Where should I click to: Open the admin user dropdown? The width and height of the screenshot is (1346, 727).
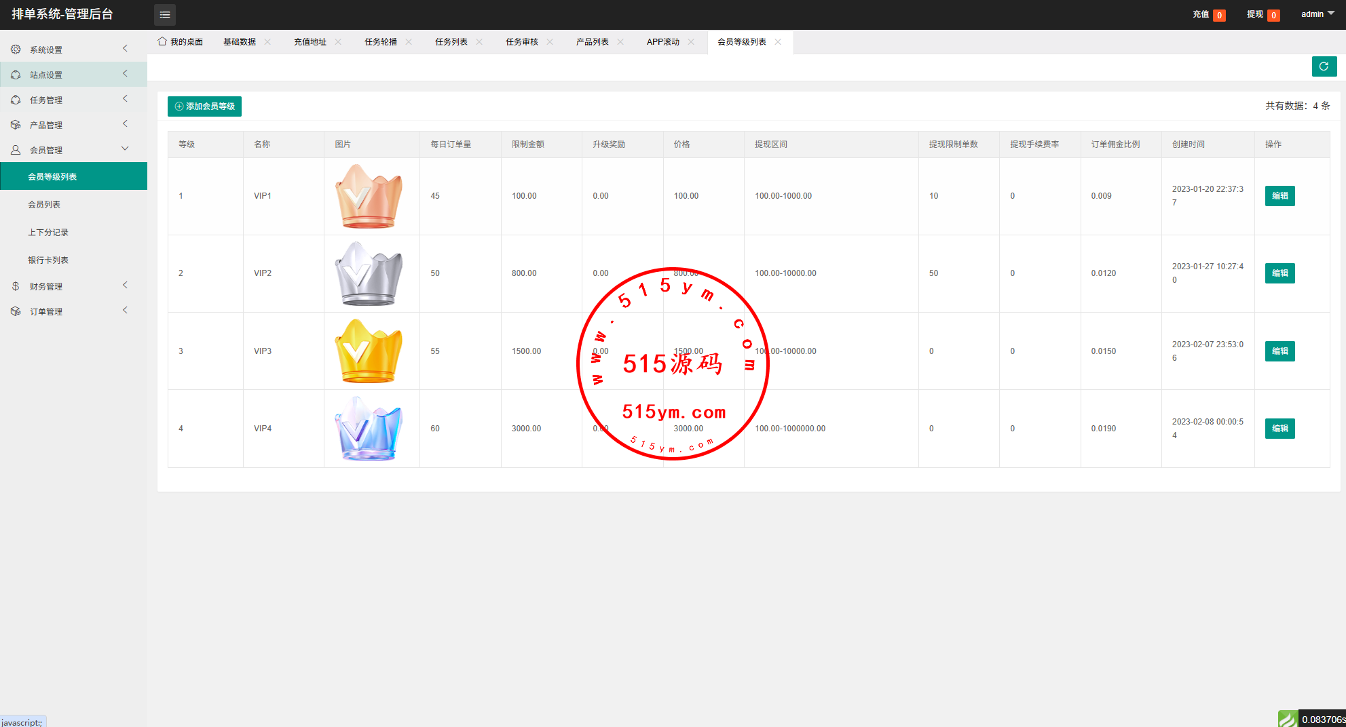tap(1317, 14)
